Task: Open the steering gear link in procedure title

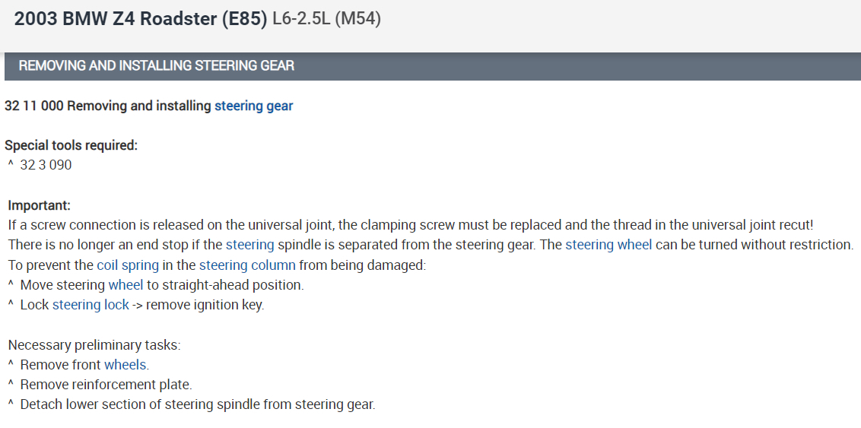Action: click(253, 106)
